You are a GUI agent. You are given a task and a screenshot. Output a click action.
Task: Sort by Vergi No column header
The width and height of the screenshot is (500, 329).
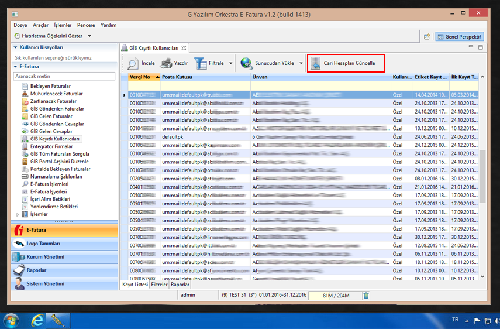tap(144, 77)
